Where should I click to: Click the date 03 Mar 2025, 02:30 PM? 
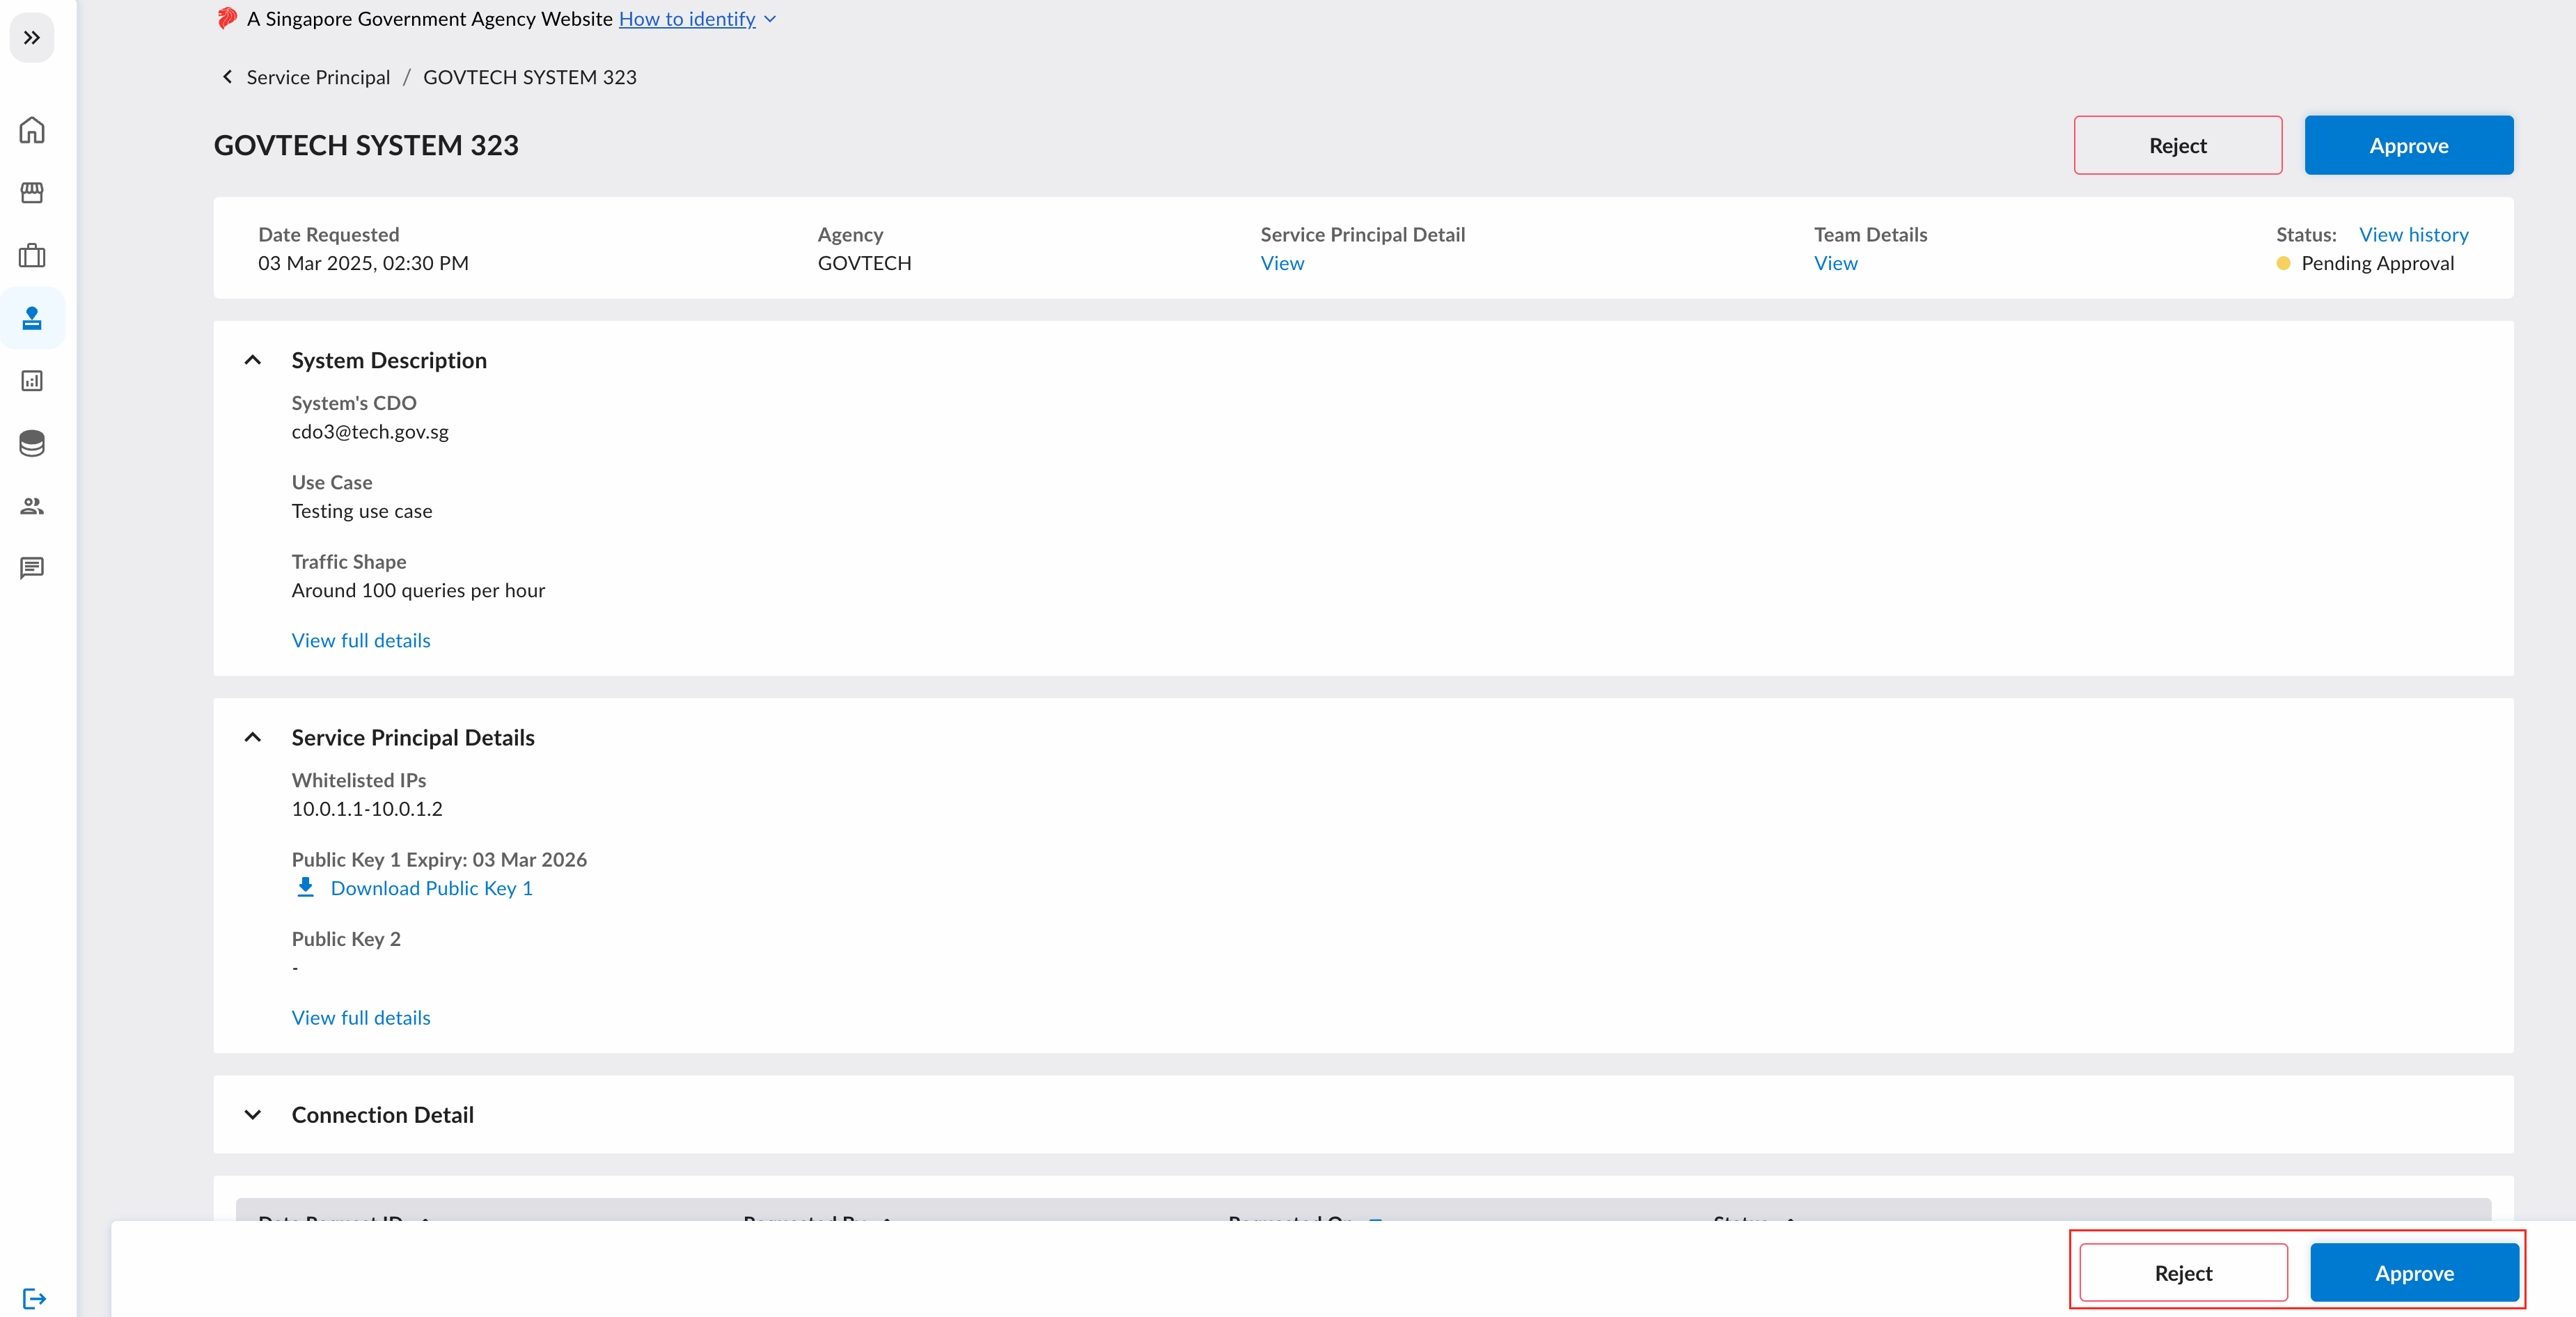tap(363, 263)
